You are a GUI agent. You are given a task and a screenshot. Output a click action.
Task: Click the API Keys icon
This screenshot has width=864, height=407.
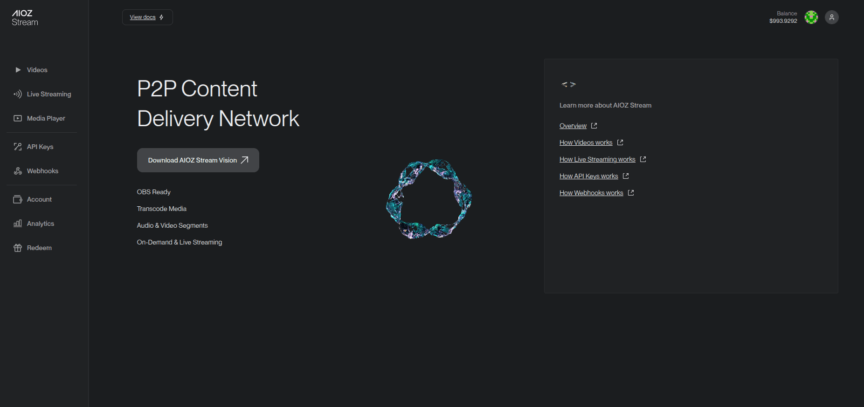click(18, 147)
